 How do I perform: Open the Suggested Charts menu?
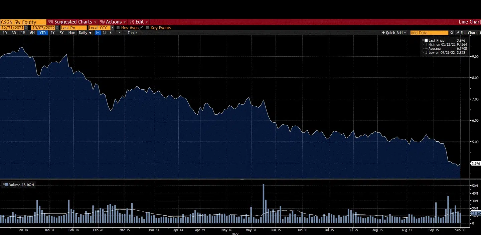(x=72, y=22)
